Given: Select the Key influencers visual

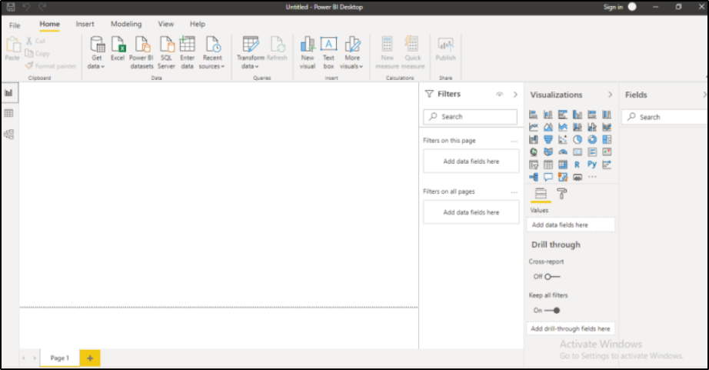Looking at the screenshot, I should coord(607,165).
